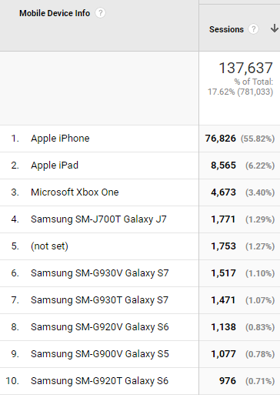Sort by the Sessions column header
The width and height of the screenshot is (280, 398).
click(x=226, y=29)
